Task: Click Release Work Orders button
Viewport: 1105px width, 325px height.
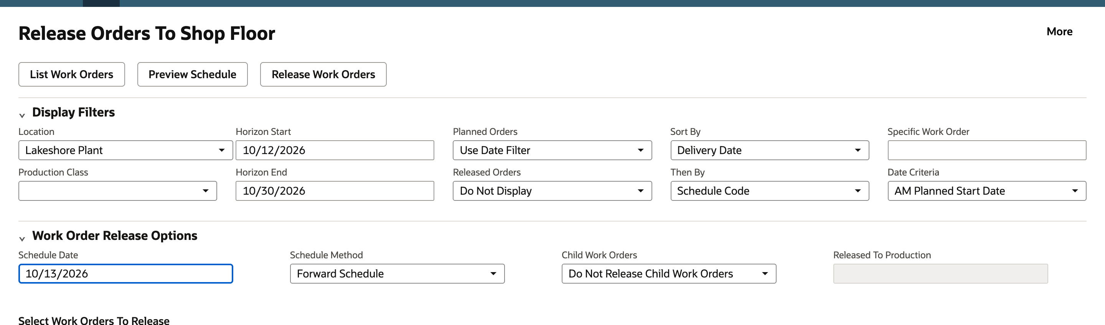Action: click(323, 74)
